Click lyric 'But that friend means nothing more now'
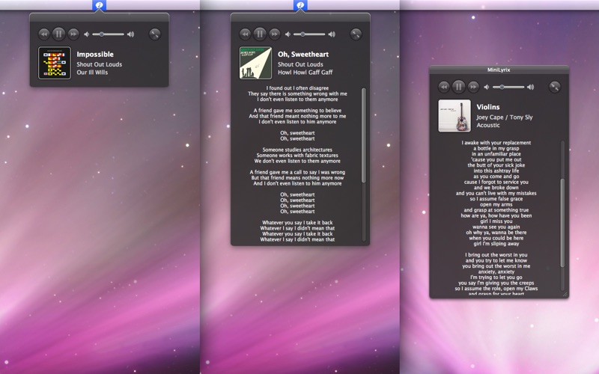The width and height of the screenshot is (599, 374). tap(297, 178)
